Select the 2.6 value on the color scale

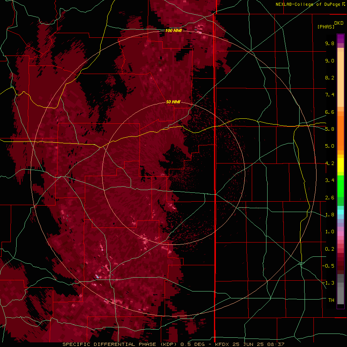tap(330, 198)
